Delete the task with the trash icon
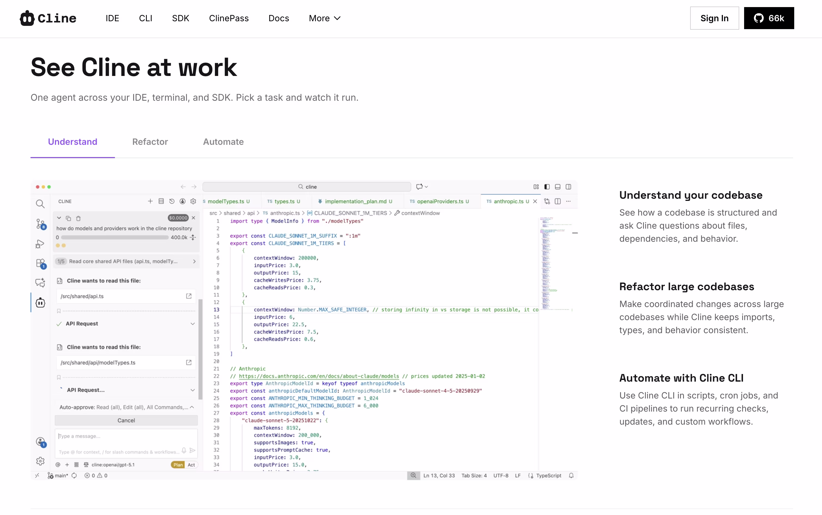This screenshot has width=822, height=515. [x=78, y=218]
